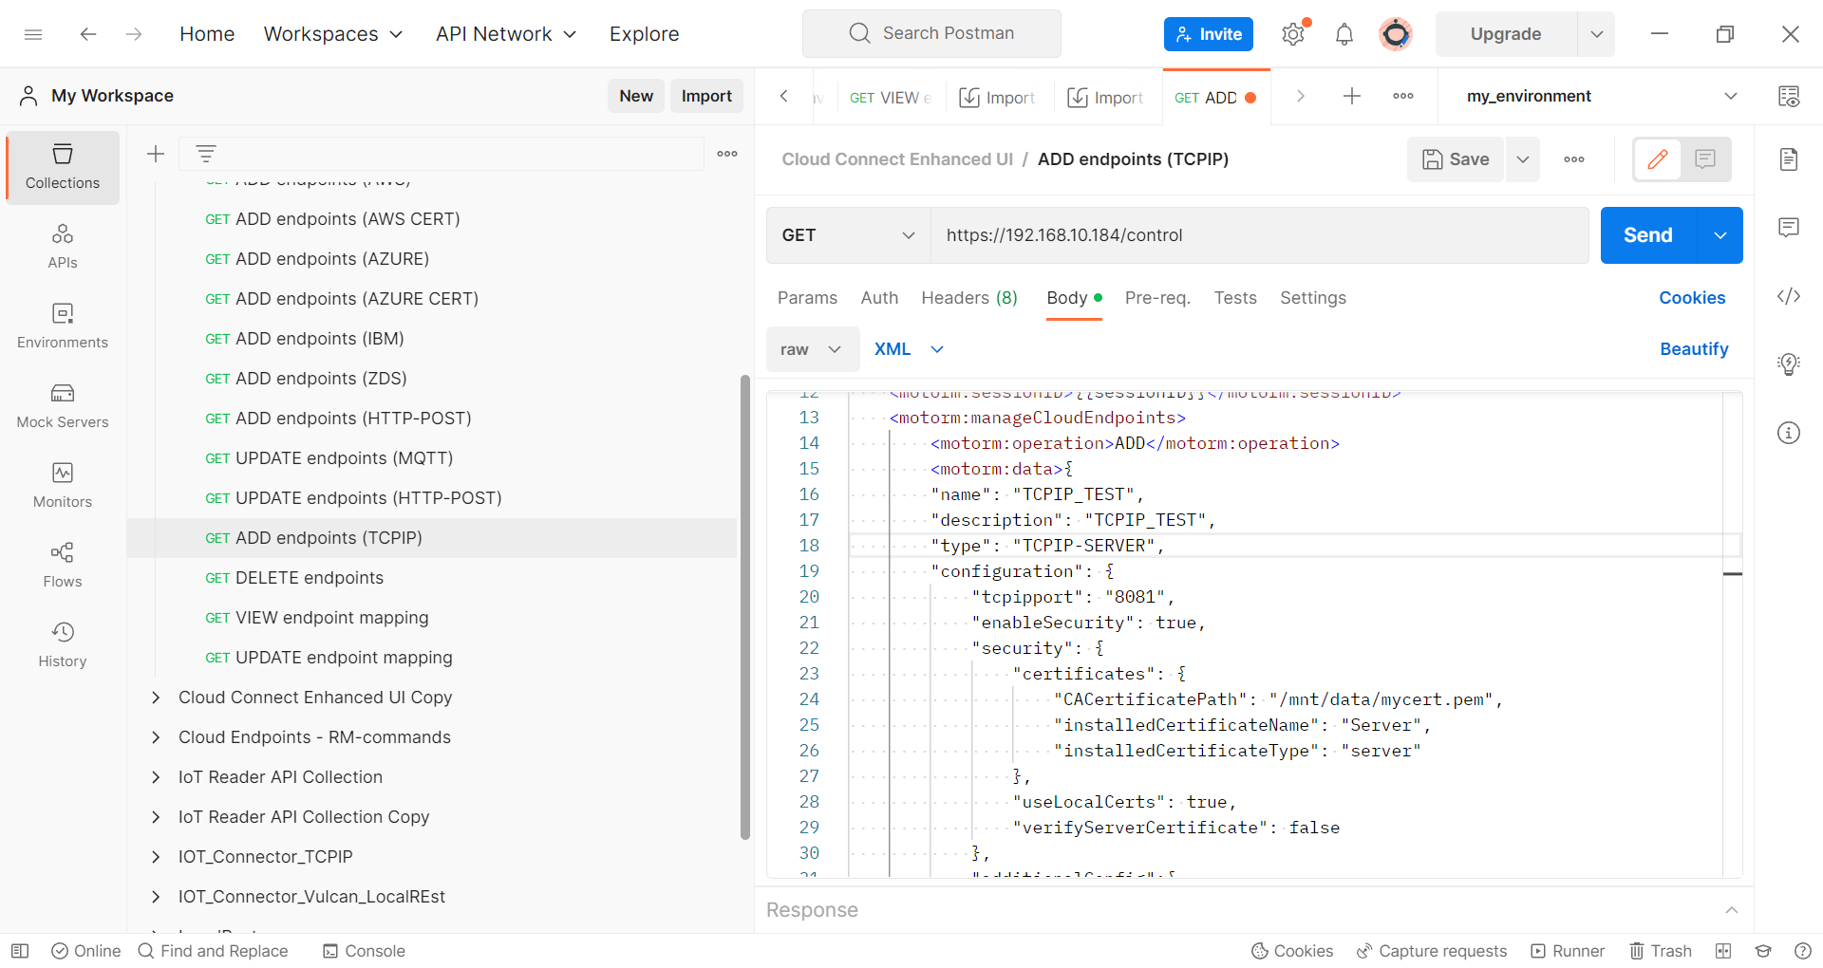Switch to the Pre-req. tab

pos(1157,298)
